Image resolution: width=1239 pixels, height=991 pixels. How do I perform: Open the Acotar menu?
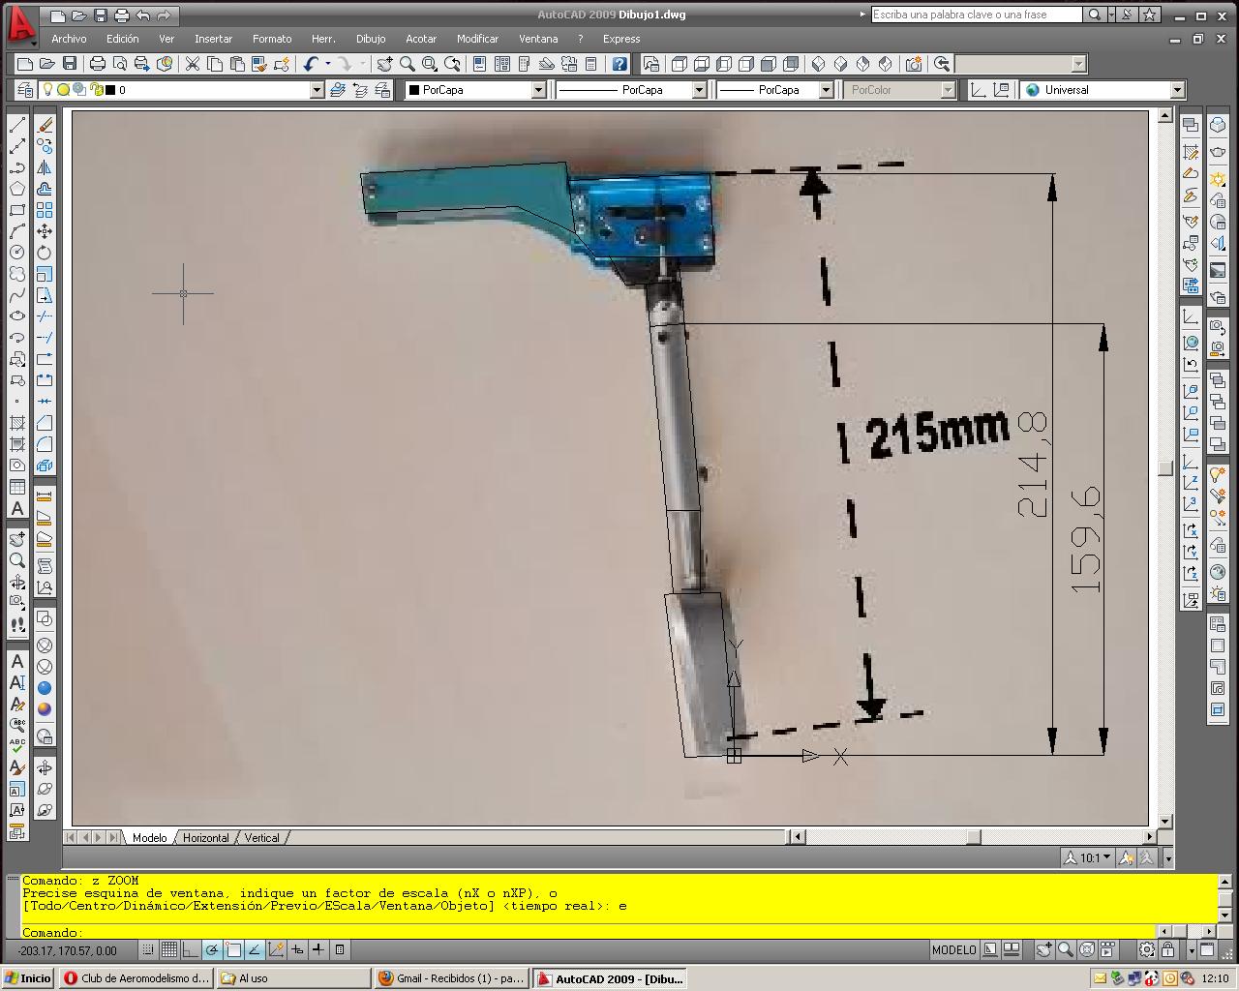click(x=421, y=39)
